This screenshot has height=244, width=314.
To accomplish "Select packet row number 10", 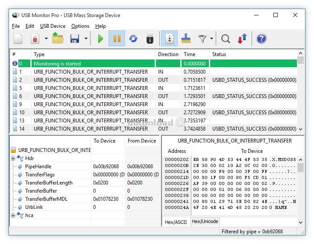I will coord(154,112).
